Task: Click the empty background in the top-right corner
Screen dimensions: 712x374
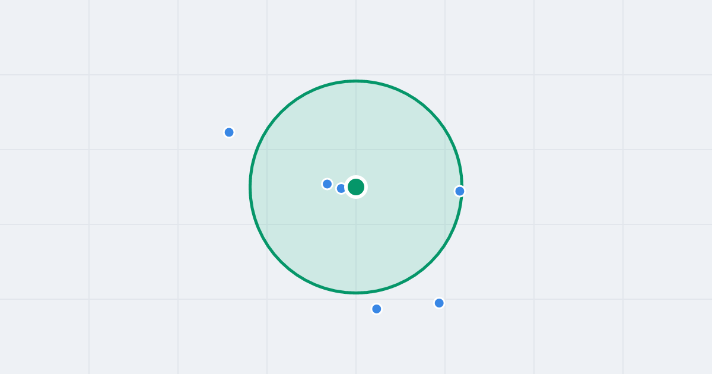Action: click(670, 30)
